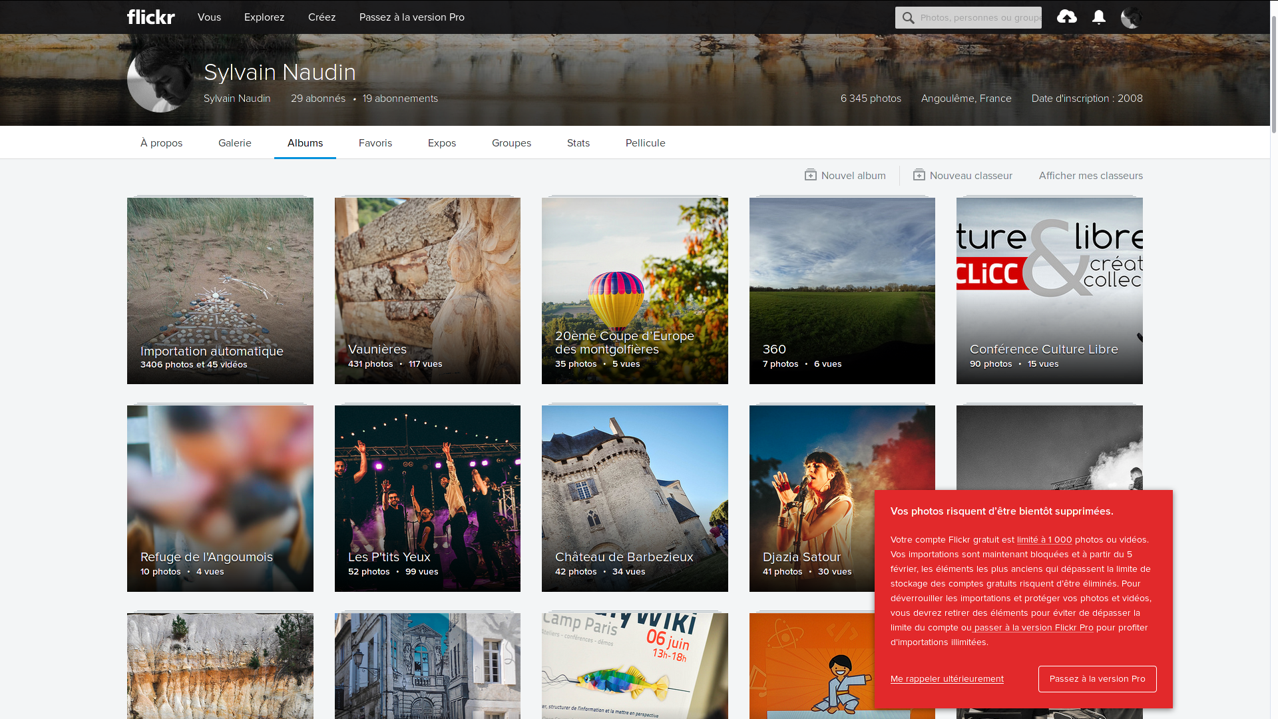
Task: Click the Nouvel album plus icon
Action: tap(810, 175)
